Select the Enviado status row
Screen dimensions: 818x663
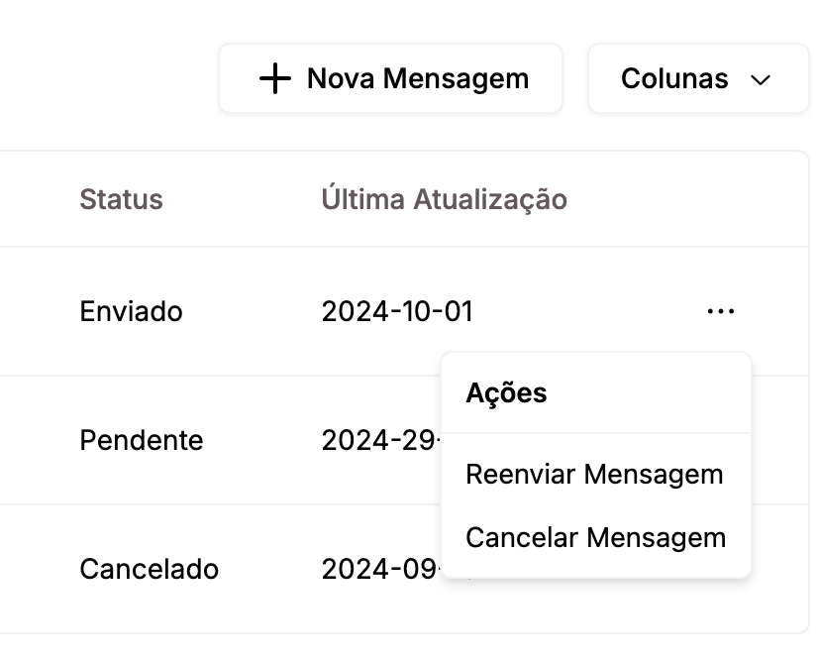click(131, 310)
